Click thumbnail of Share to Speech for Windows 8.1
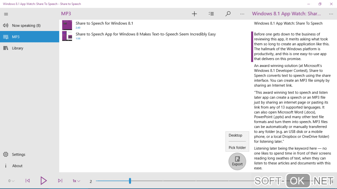Image resolution: width=337 pixels, height=189 pixels. click(x=67, y=25)
